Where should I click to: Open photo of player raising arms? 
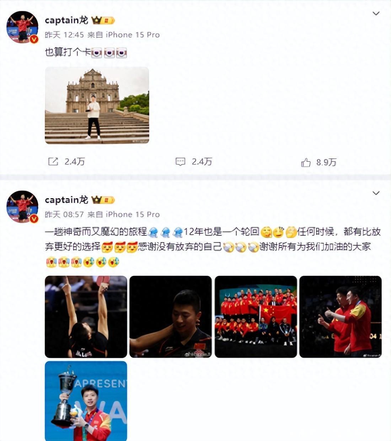tap(86, 317)
